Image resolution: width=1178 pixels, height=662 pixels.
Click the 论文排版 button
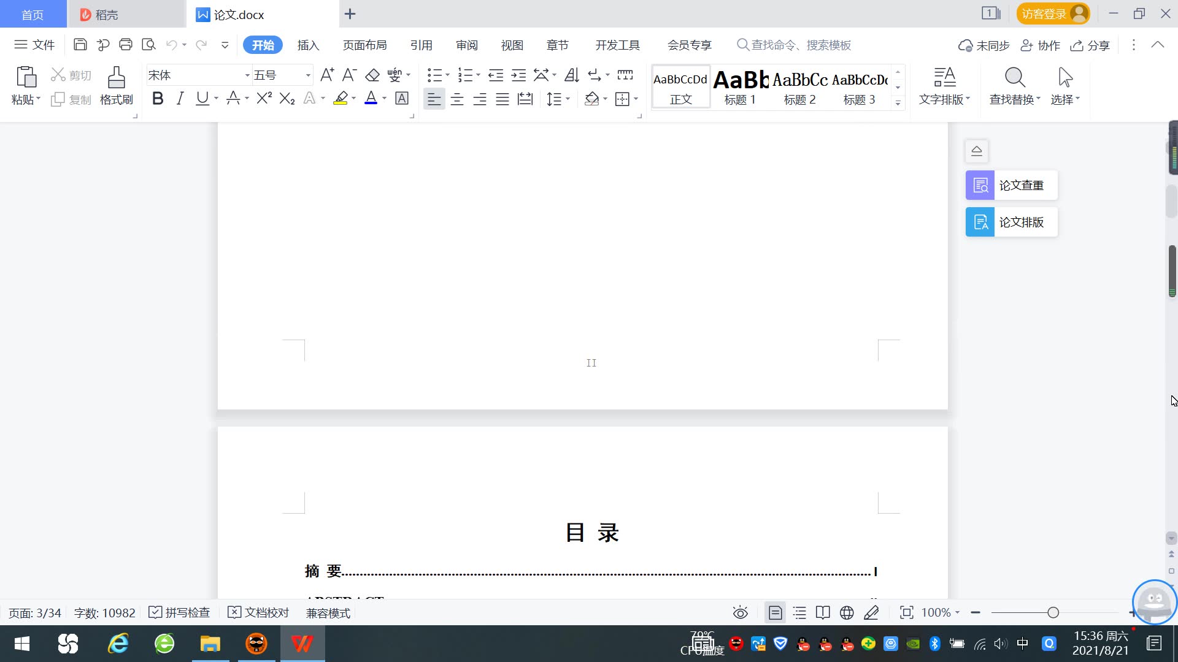pyautogui.click(x=1012, y=222)
